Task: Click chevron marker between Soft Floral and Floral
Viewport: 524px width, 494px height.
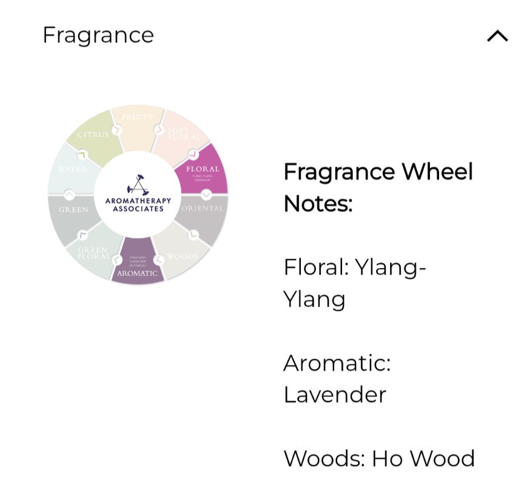Action: [193, 154]
